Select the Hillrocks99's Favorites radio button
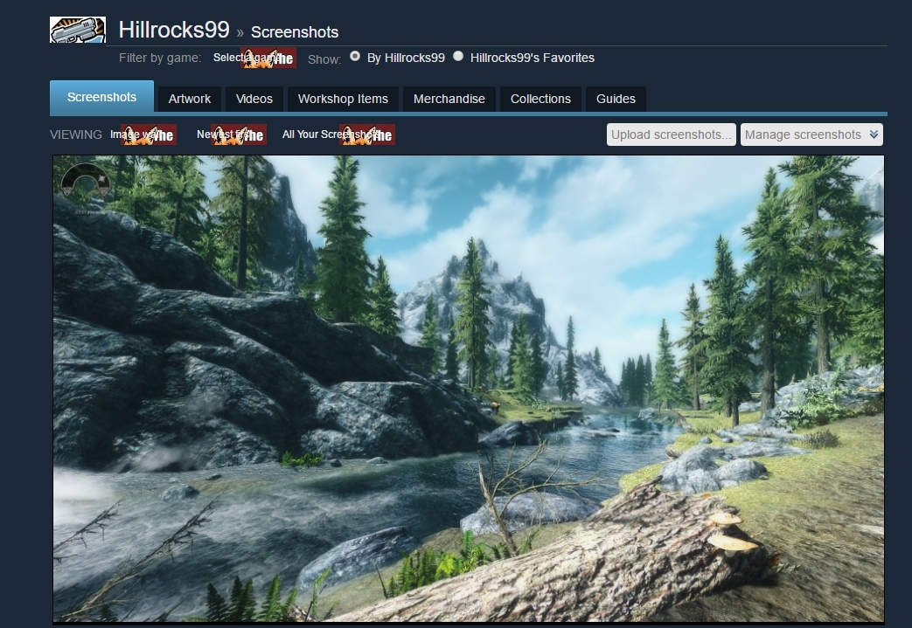 coord(458,57)
